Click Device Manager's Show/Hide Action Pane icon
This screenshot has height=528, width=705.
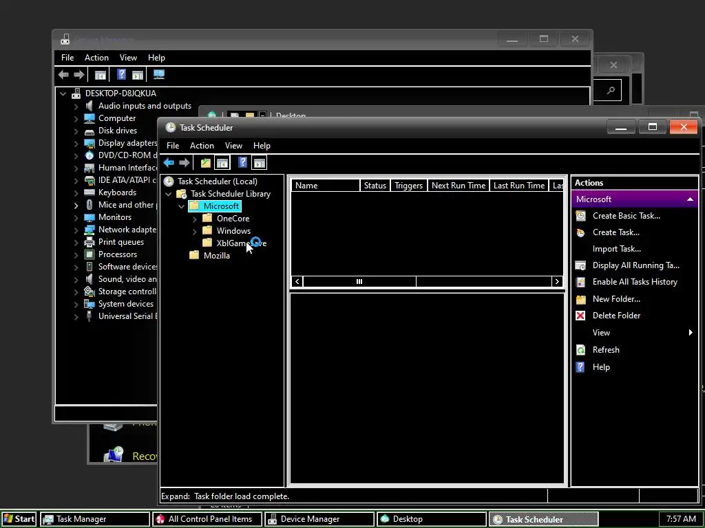pos(138,74)
